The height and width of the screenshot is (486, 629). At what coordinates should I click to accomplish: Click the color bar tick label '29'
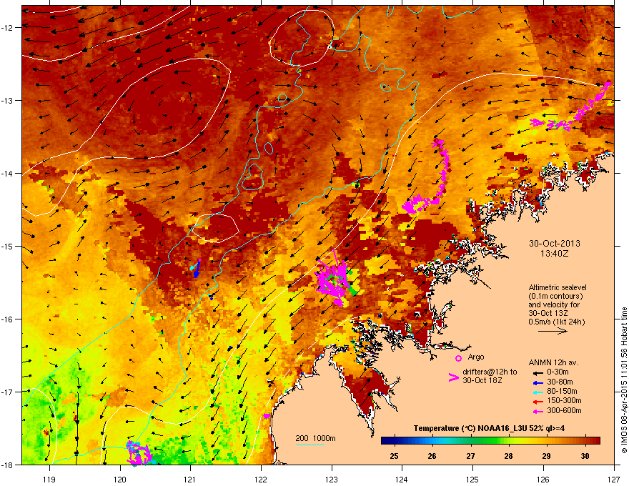point(546,456)
